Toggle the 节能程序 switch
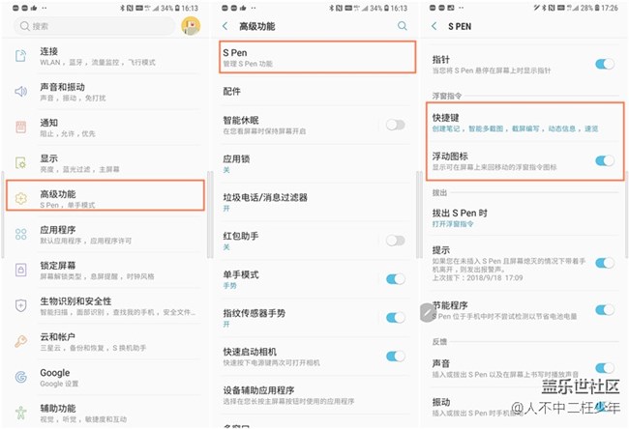The width and height of the screenshot is (629, 429). pos(605,309)
